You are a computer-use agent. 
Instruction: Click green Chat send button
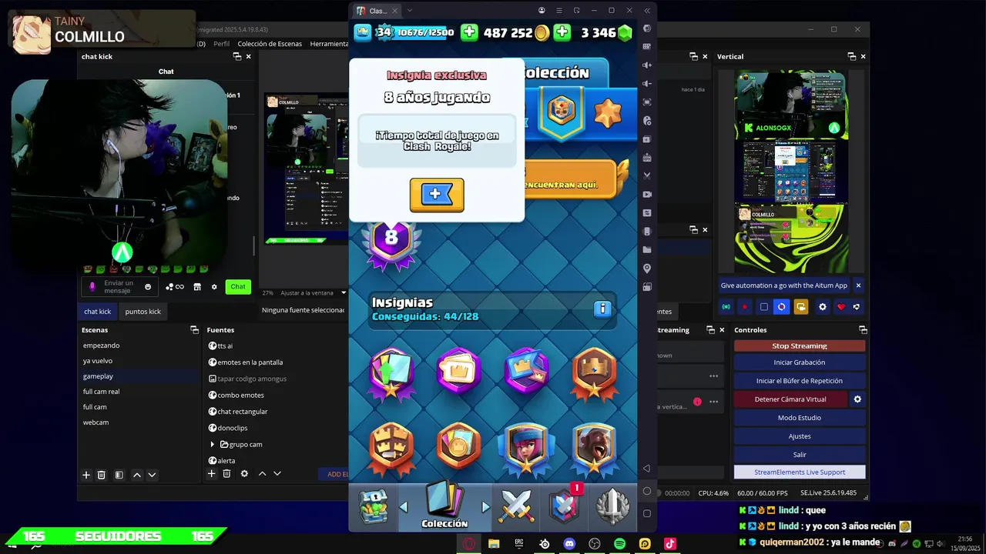pyautogui.click(x=238, y=286)
